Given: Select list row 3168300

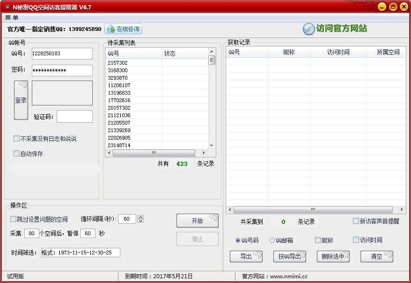Looking at the screenshot, I should click(157, 70).
